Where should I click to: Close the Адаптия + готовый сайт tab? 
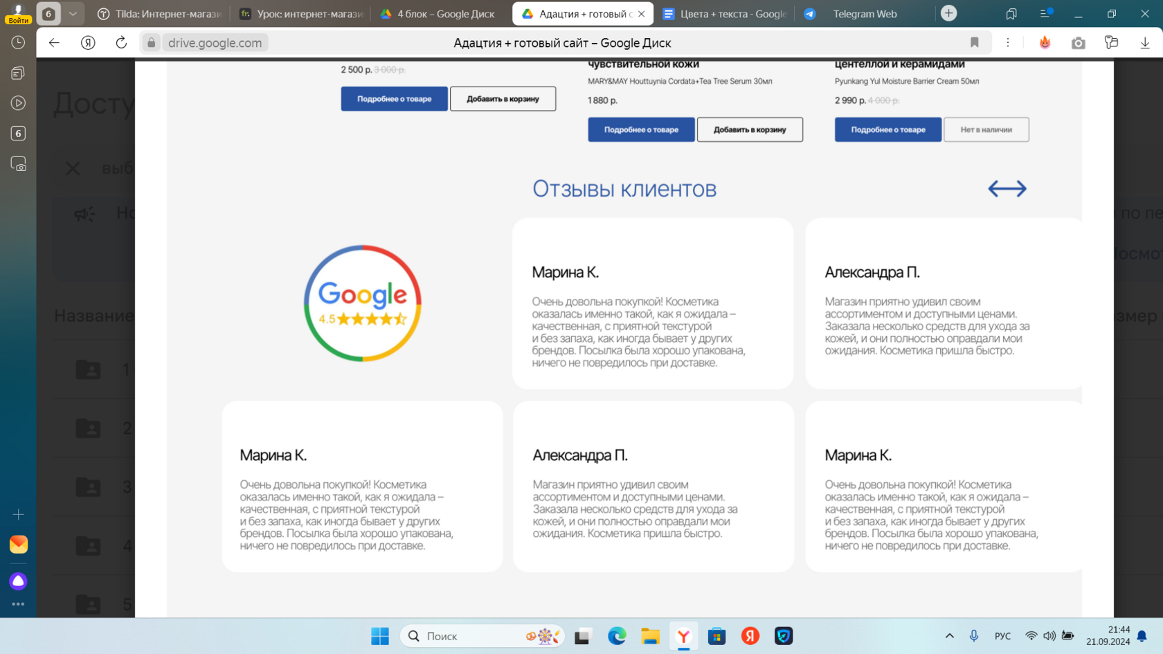(642, 14)
